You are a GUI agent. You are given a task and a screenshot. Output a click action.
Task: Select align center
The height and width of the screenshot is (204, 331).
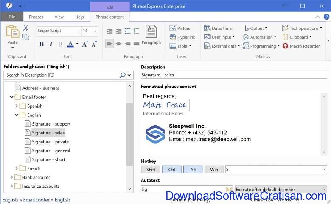(x=119, y=43)
